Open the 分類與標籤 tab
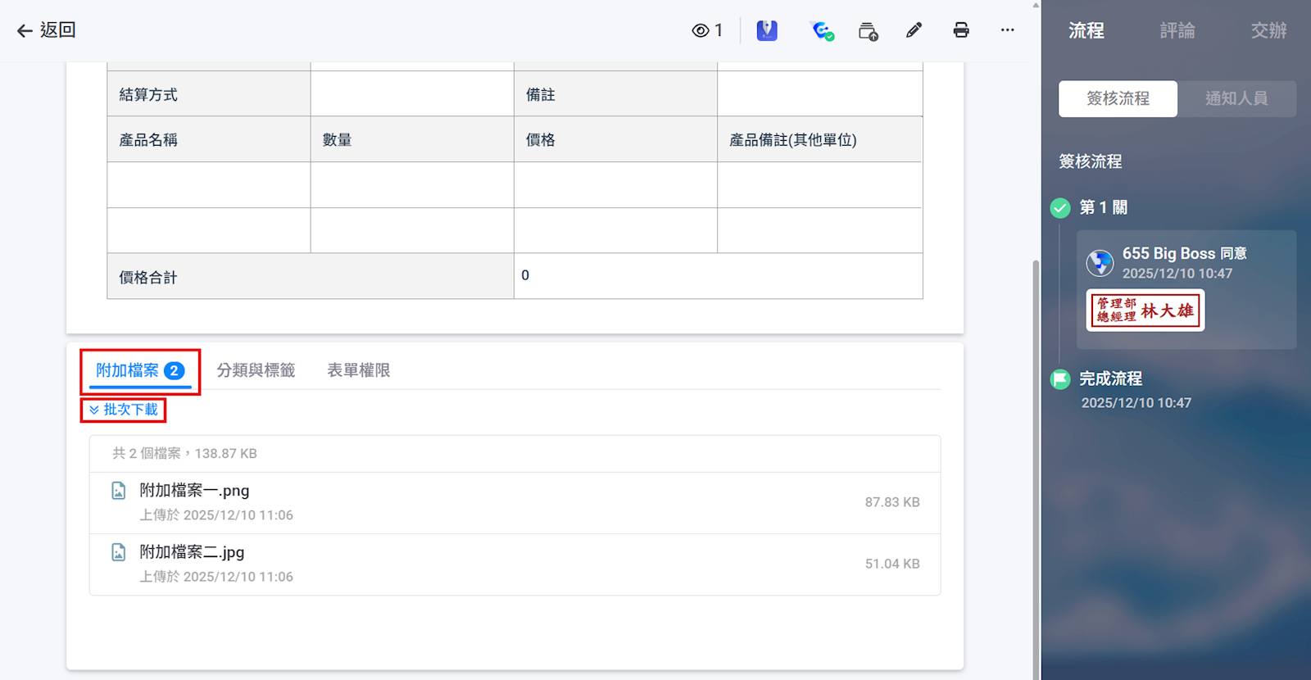The image size is (1311, 680). click(x=256, y=371)
